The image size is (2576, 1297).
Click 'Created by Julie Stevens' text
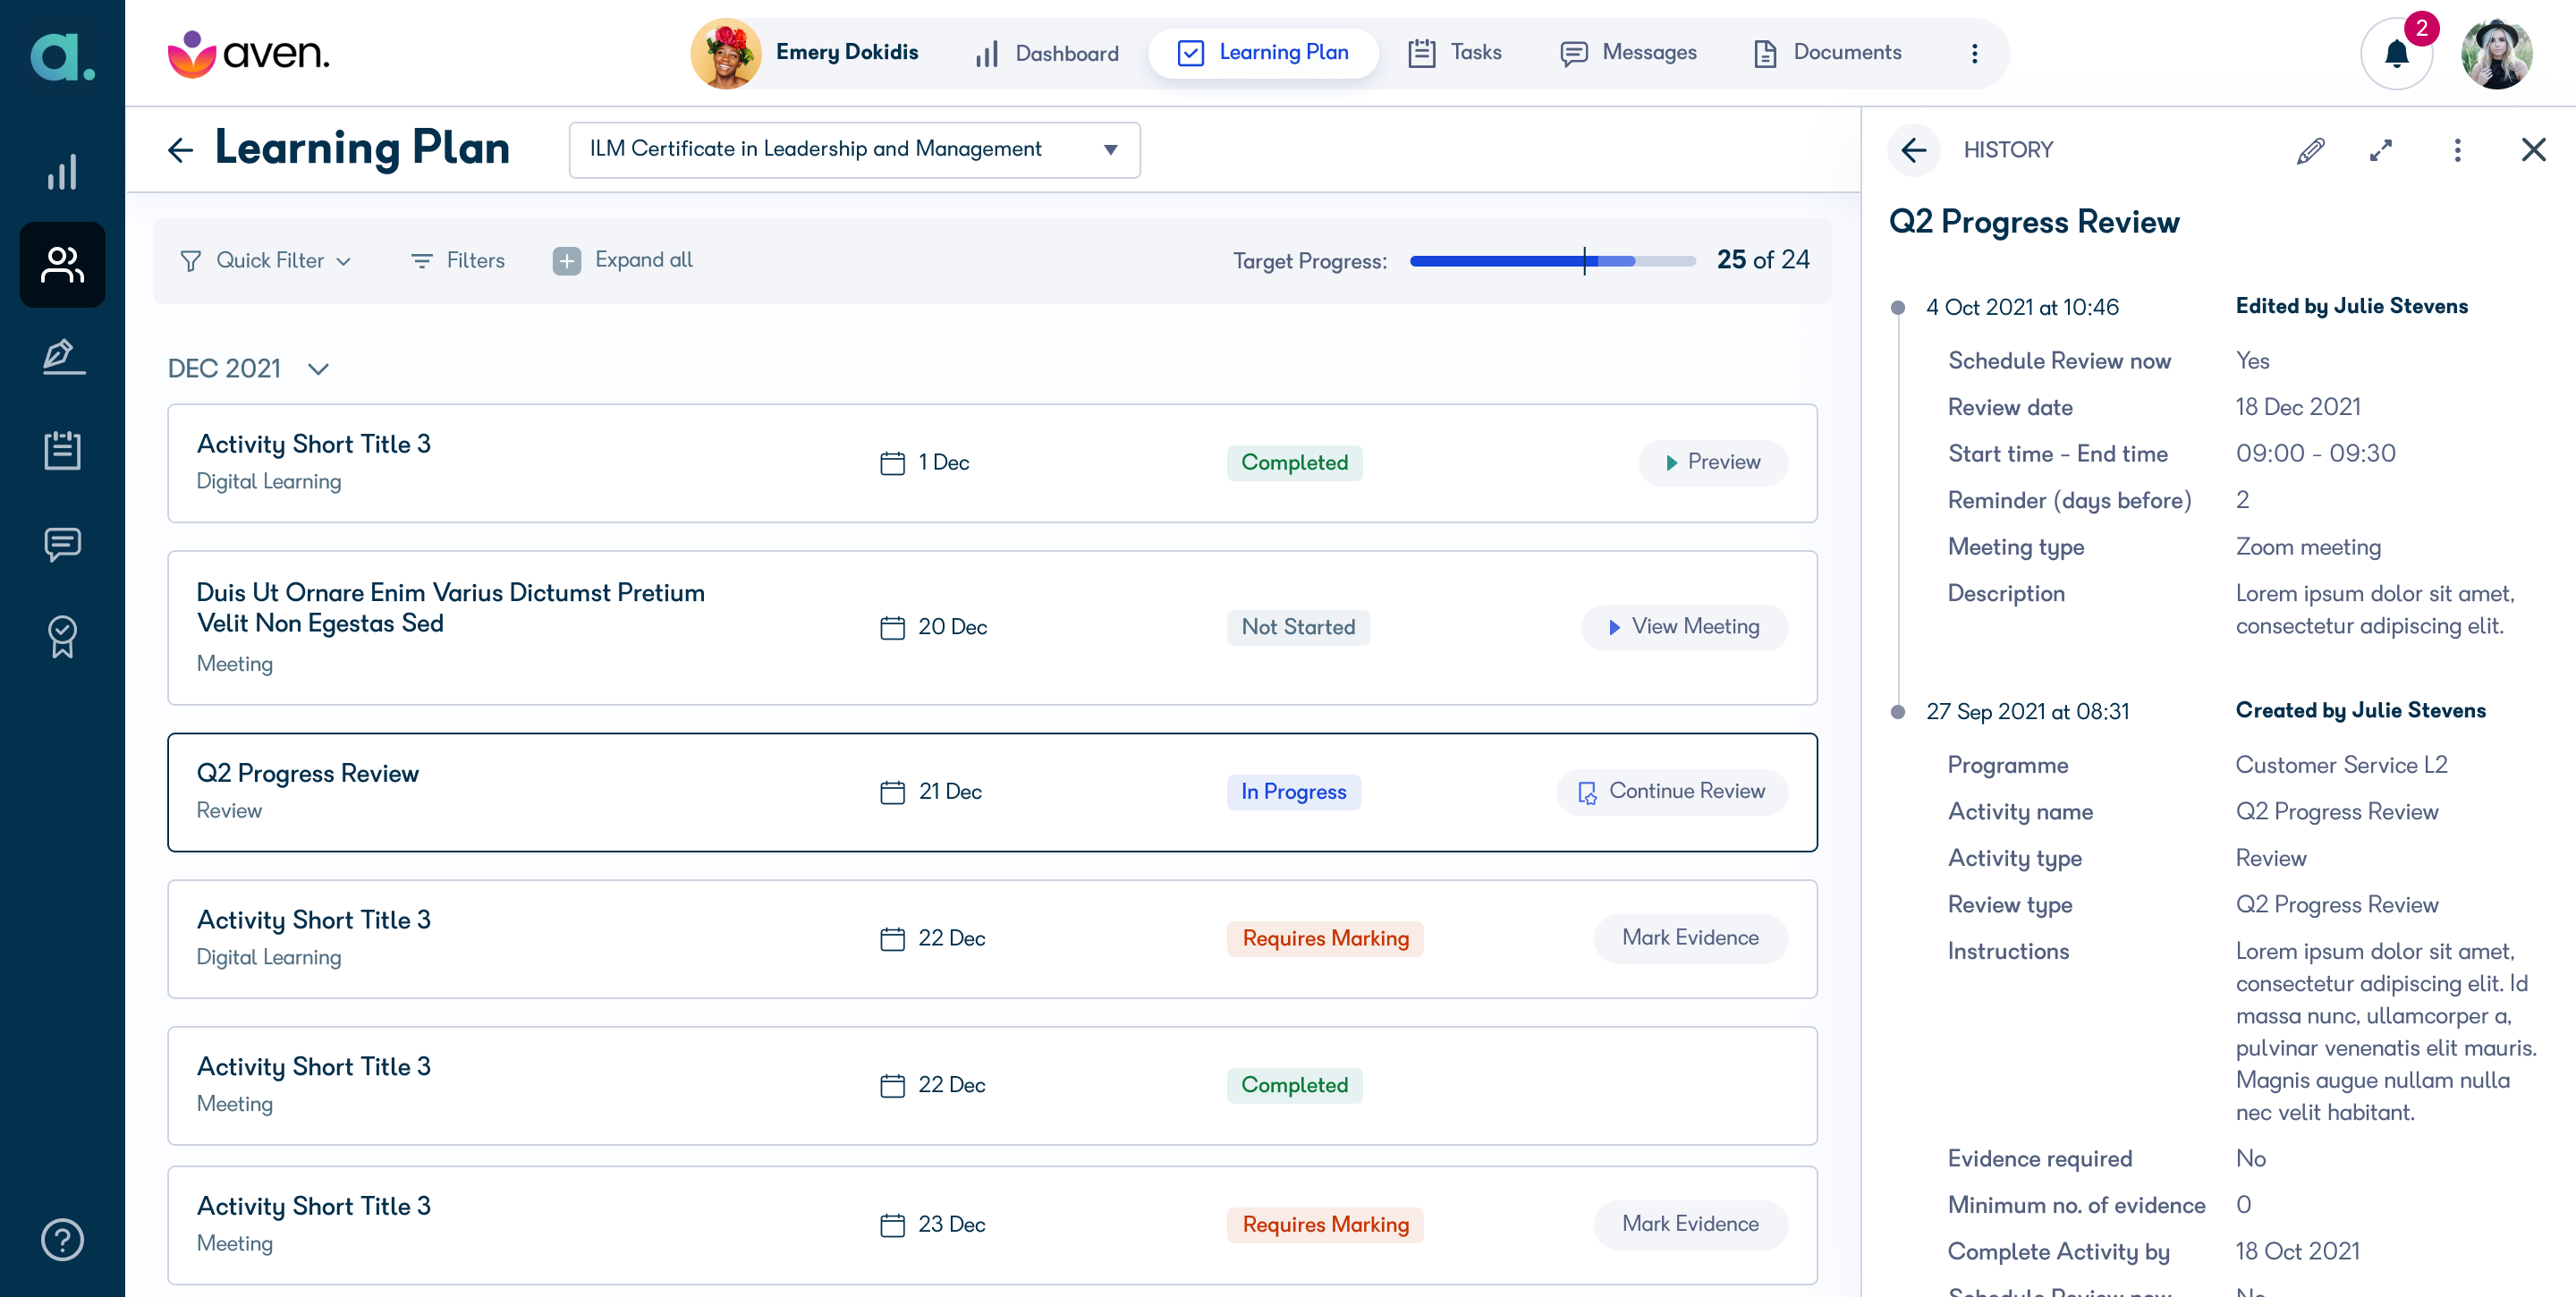point(2360,710)
